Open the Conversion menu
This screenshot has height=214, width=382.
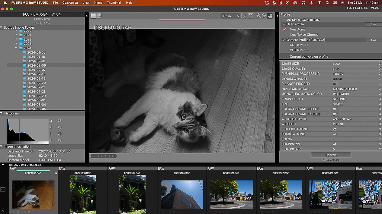tap(70, 3)
